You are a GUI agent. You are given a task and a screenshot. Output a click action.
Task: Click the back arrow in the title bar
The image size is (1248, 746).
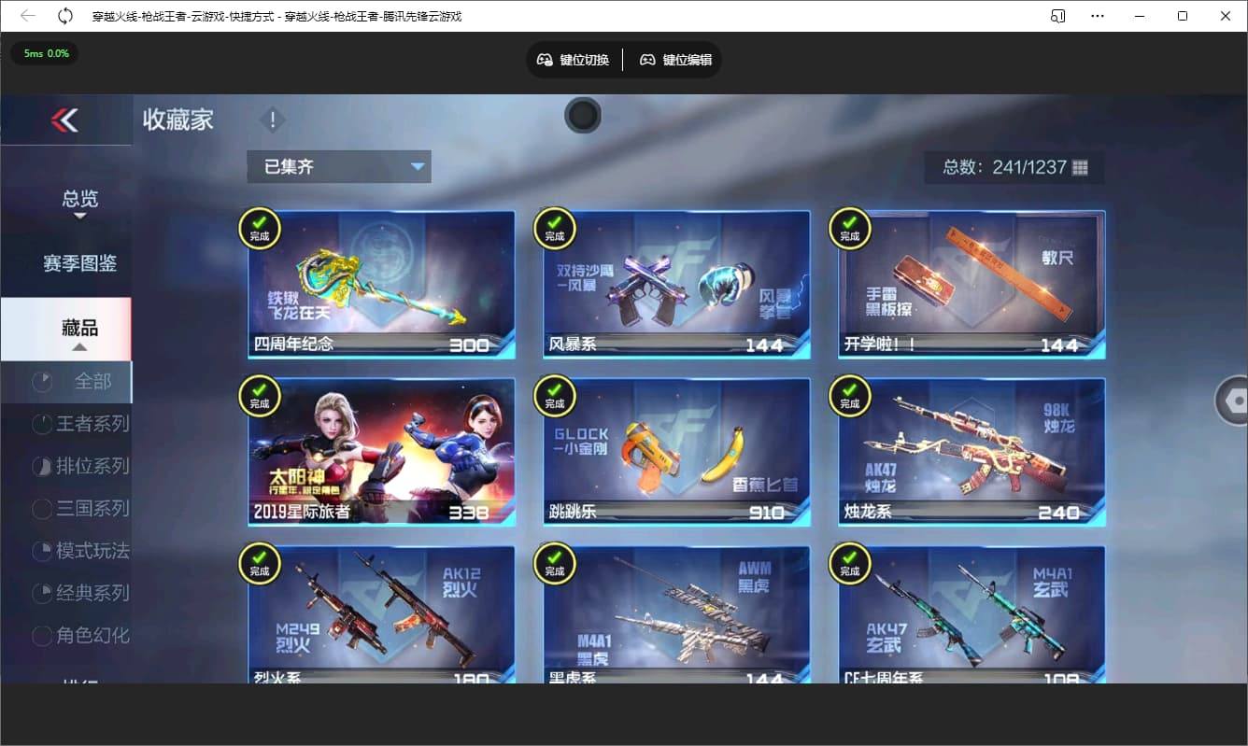28,15
